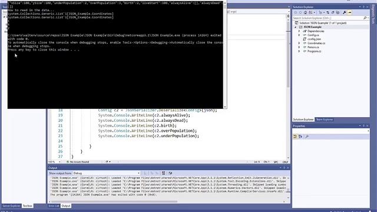Select config.json file in Solution Explorer

(314, 39)
